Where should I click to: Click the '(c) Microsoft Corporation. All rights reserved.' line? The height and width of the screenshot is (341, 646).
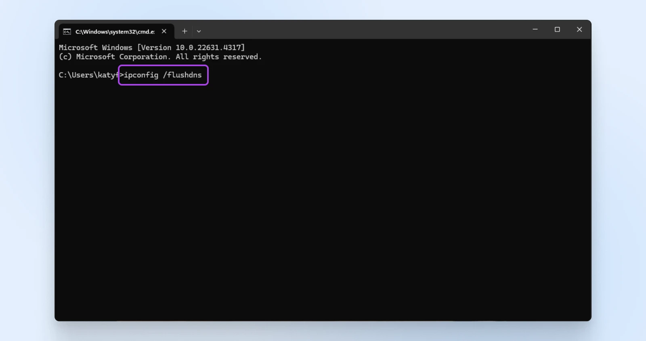(x=160, y=57)
